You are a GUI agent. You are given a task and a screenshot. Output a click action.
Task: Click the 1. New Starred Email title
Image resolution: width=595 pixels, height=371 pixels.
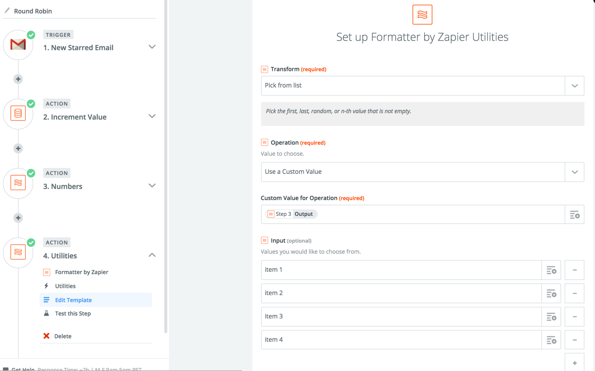pyautogui.click(x=78, y=48)
